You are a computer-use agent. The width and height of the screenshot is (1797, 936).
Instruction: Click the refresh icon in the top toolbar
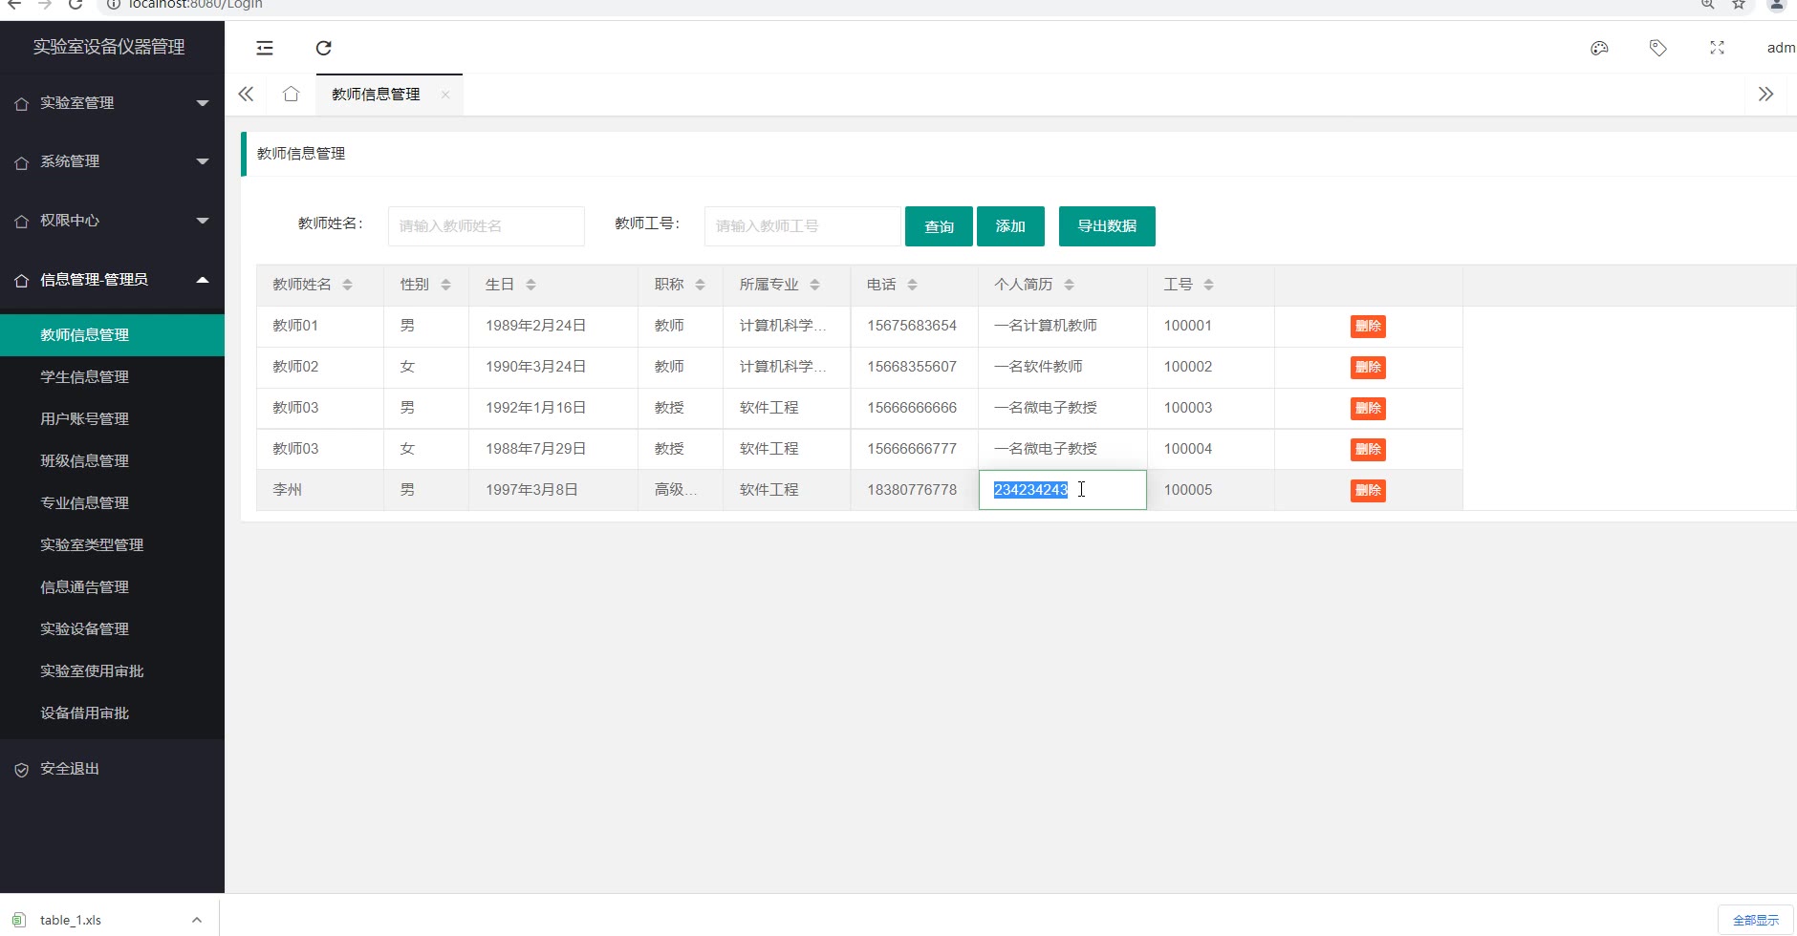(324, 48)
